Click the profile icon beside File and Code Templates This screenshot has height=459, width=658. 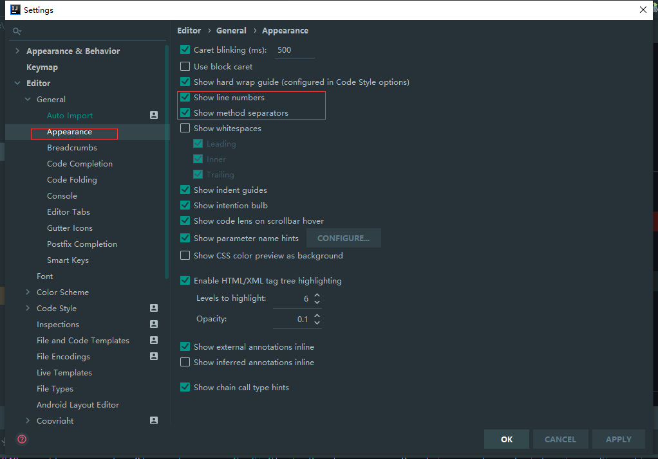click(154, 340)
